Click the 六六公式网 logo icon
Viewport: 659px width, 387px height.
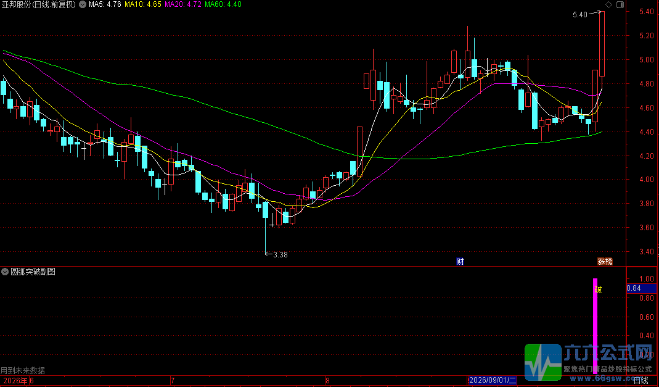coord(543,362)
